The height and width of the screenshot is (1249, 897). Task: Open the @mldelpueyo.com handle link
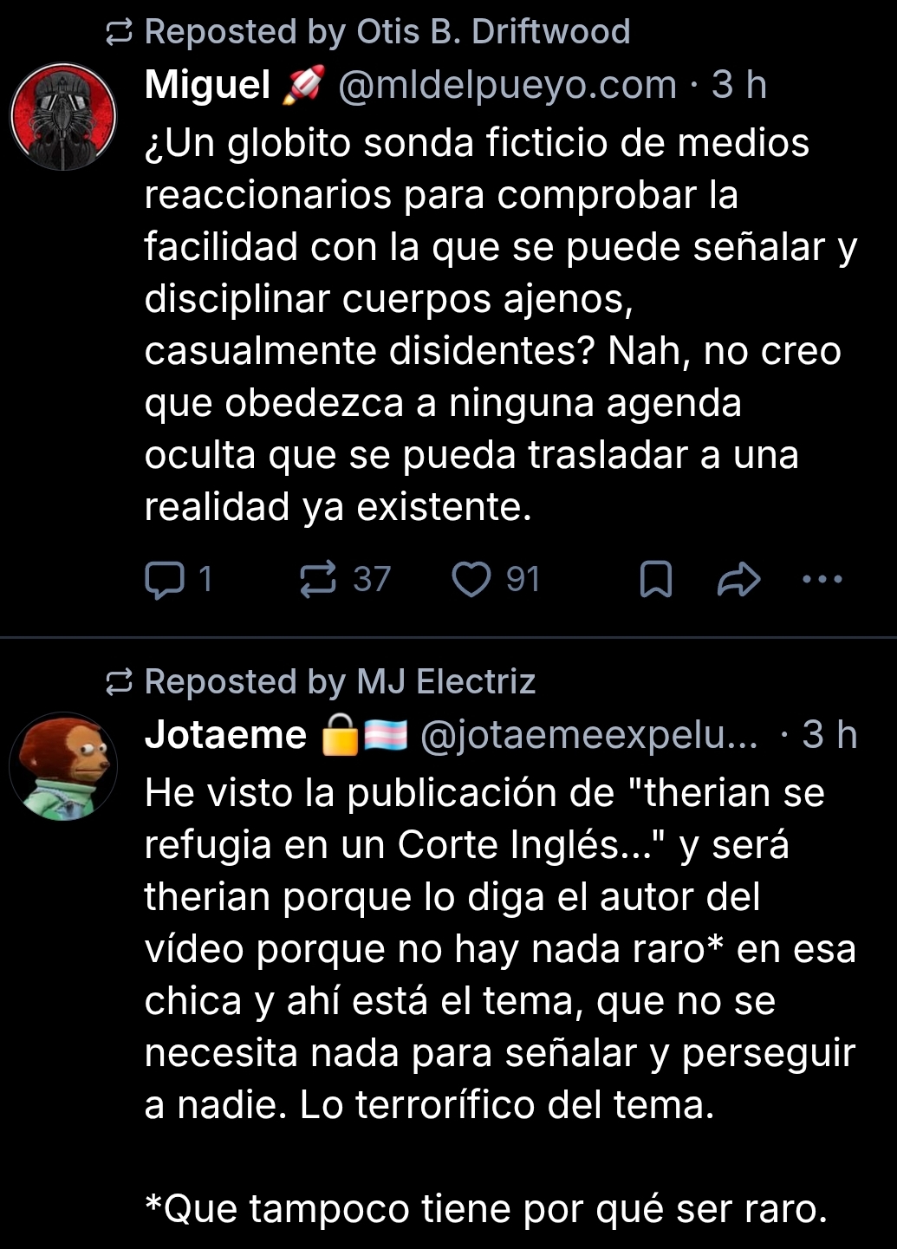(507, 85)
